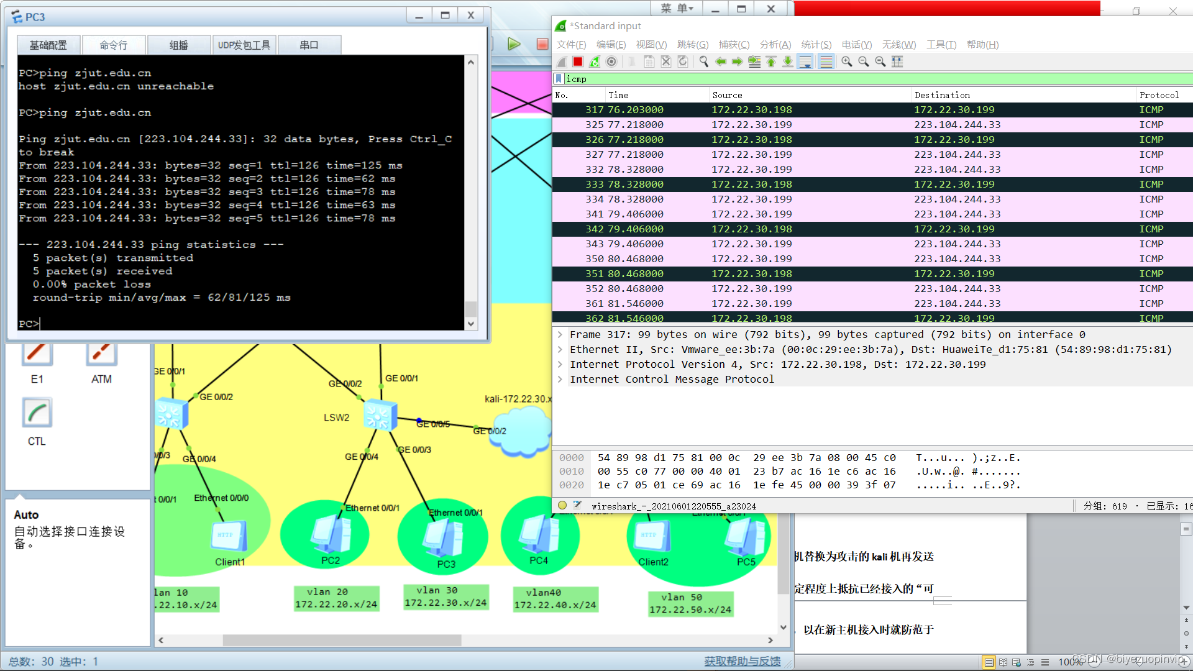Stop the Wireshark packet capture

coord(578,62)
